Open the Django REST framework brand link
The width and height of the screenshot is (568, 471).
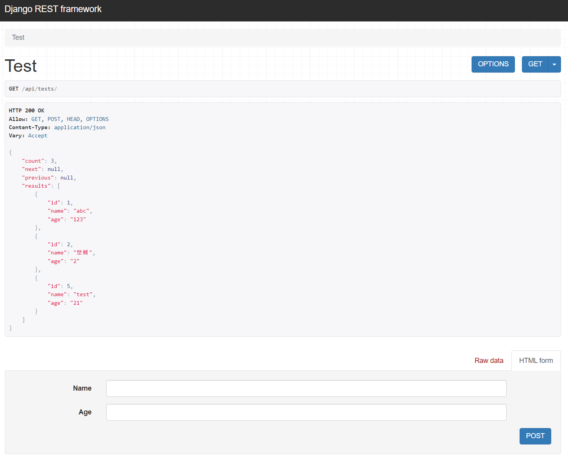click(x=53, y=9)
